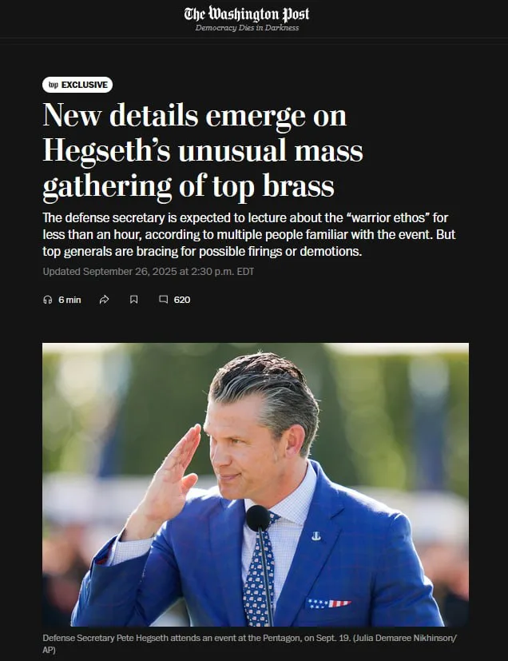This screenshot has height=661, width=508.
Task: Click the Hegseth headline text
Action: click(x=203, y=149)
